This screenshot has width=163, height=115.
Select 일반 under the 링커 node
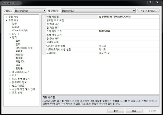(x=18, y=41)
